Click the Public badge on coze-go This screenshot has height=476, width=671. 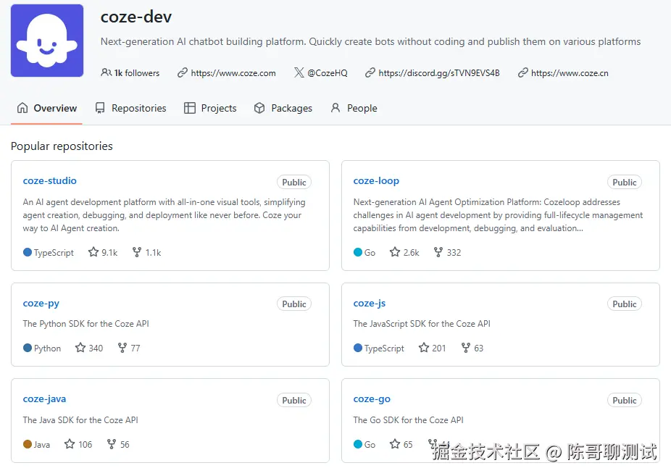pyautogui.click(x=625, y=401)
